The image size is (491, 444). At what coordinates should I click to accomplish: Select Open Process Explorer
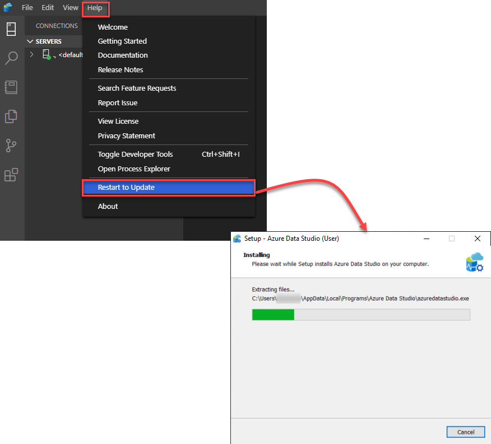[x=169, y=169]
